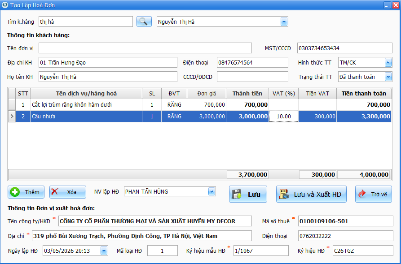
Task: Click the 700,000 Đơn giá cell
Action: (207, 105)
